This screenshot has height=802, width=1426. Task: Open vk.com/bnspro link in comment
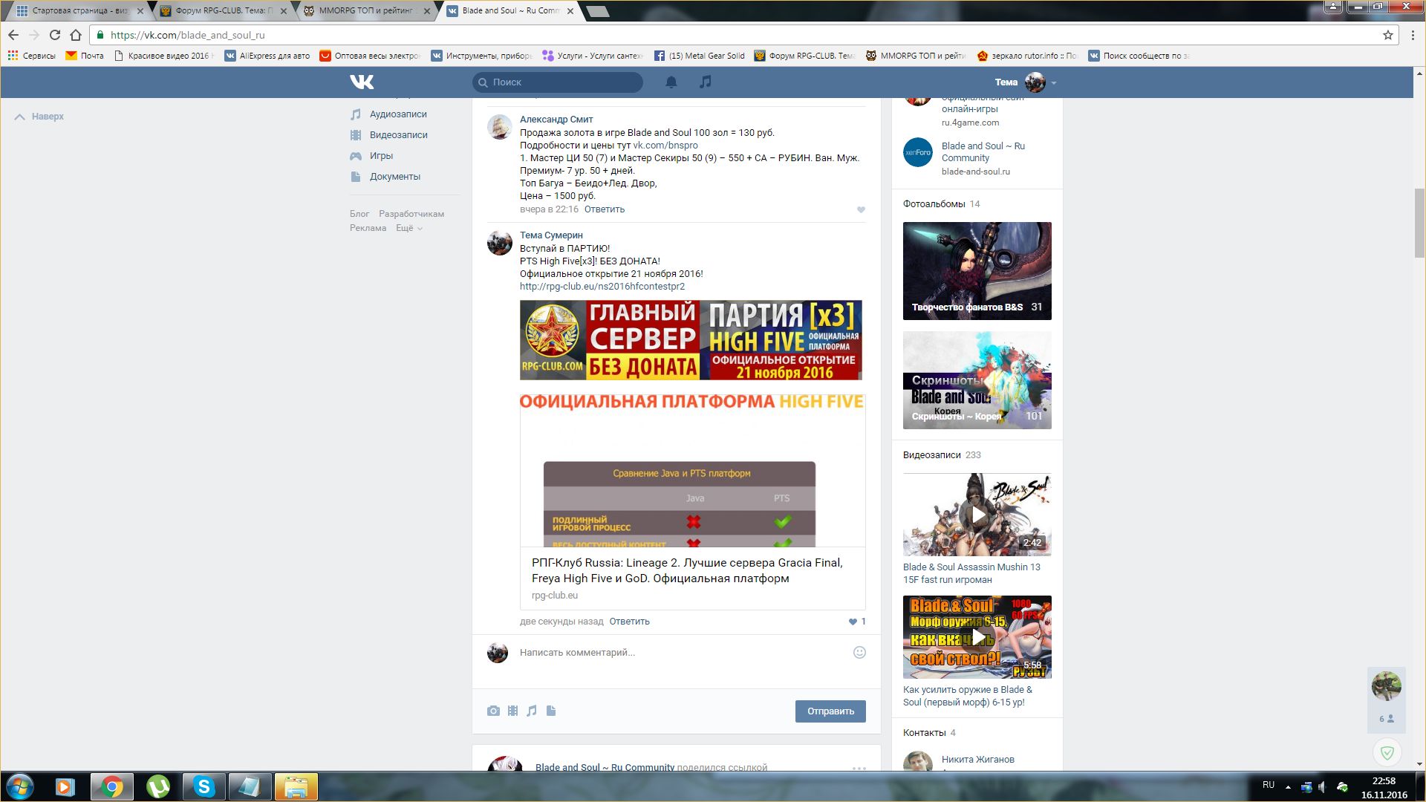click(x=665, y=146)
